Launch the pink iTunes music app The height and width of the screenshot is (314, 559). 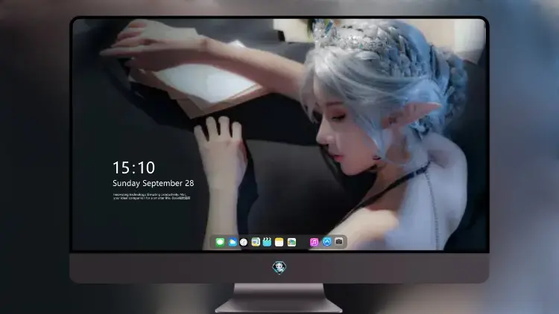click(x=314, y=242)
